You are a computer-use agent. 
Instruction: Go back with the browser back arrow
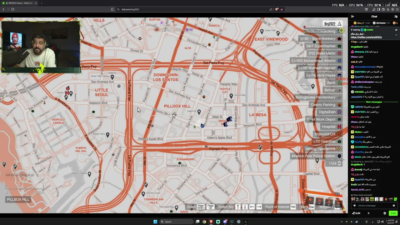tap(3, 9)
